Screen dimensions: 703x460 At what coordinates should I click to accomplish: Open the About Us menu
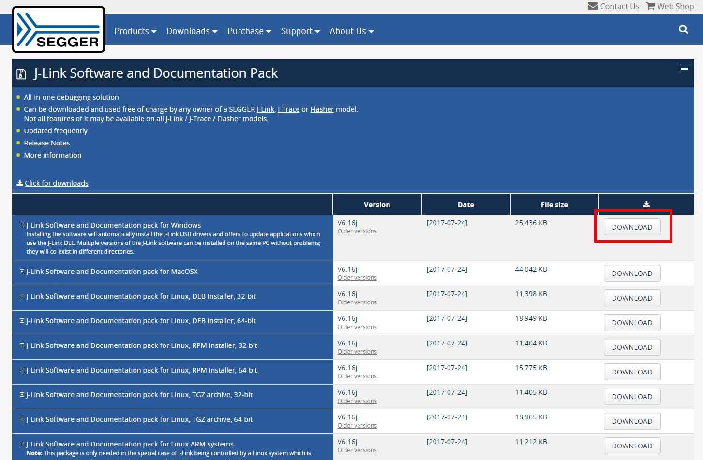tap(351, 31)
